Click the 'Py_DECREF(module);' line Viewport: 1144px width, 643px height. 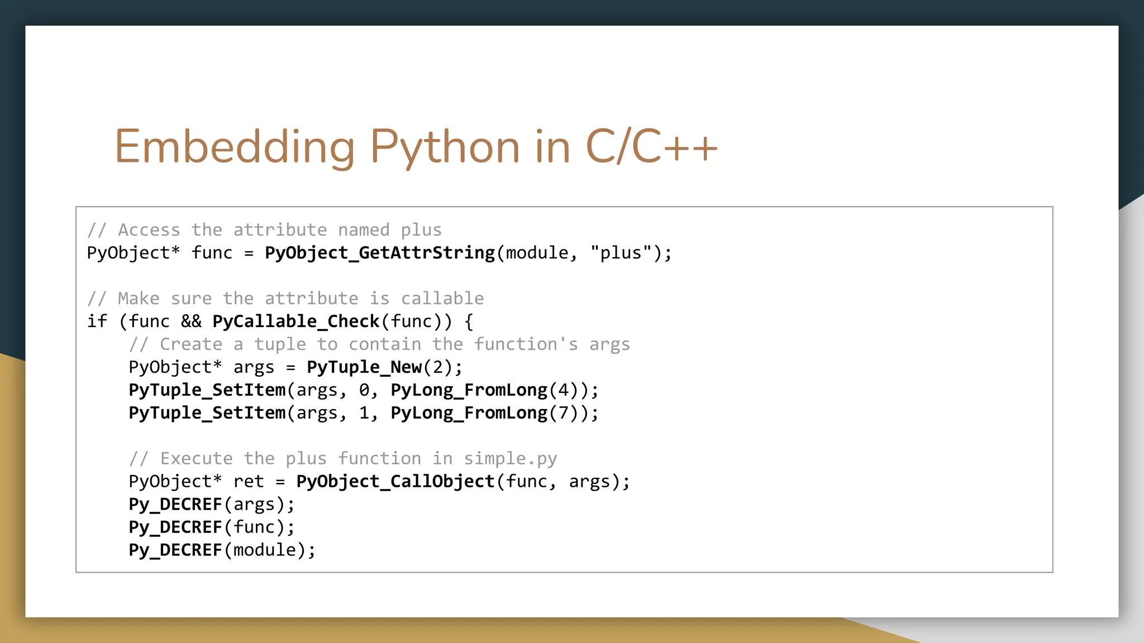coord(222,550)
